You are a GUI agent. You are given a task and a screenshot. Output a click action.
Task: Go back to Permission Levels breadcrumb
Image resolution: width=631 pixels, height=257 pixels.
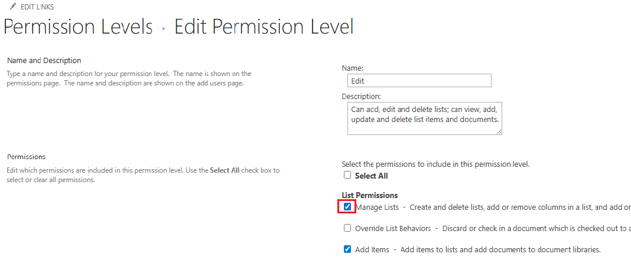[x=78, y=27]
